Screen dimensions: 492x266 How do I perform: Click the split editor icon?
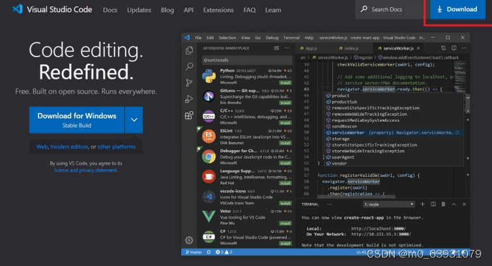click(454, 48)
